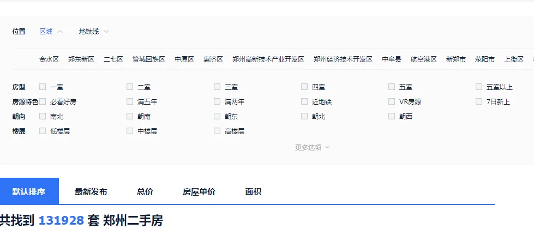Expand 更多选项 filter options
Viewport: 534px width, 235px height.
[x=312, y=147]
